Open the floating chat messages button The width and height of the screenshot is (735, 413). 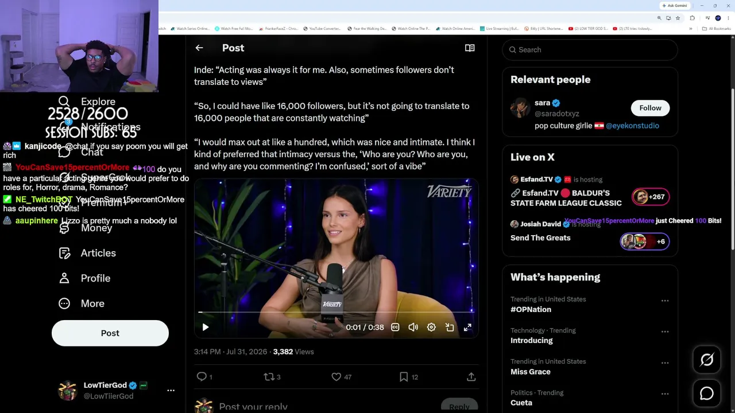pyautogui.click(x=707, y=393)
